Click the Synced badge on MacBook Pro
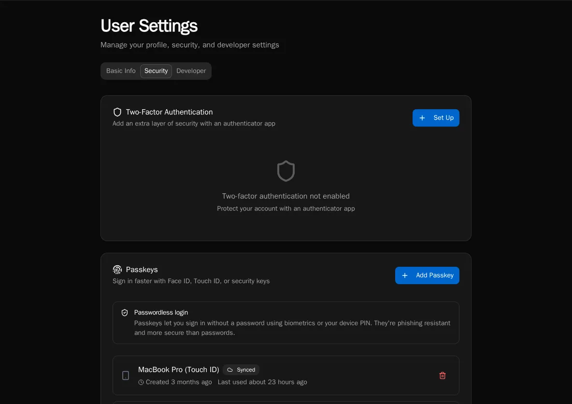572x404 pixels. pos(241,370)
